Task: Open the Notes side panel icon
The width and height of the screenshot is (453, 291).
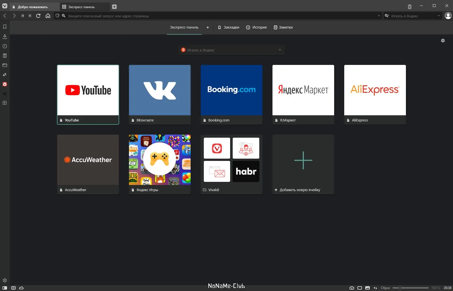Action: point(5,56)
